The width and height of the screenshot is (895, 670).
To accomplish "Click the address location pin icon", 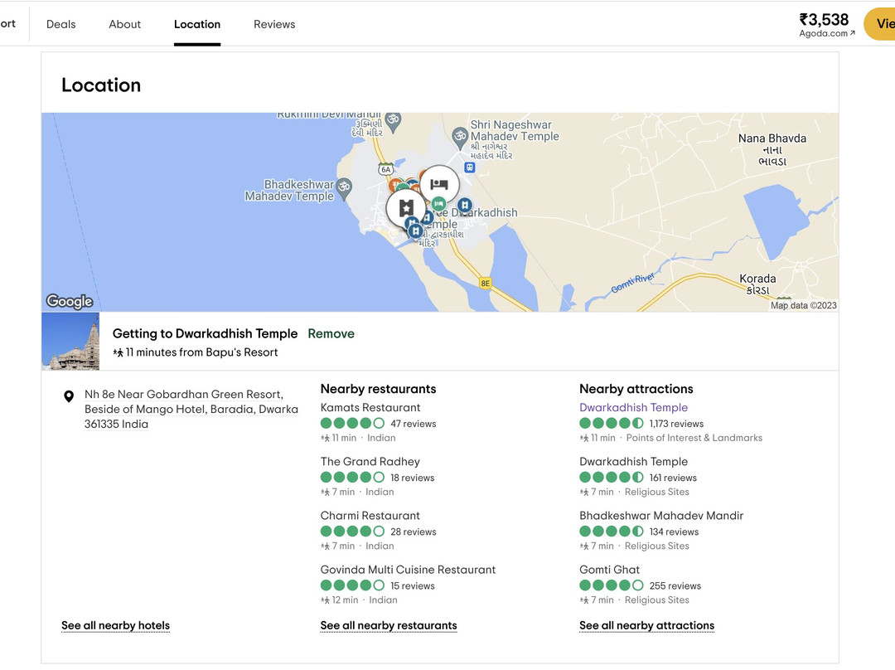I will [x=69, y=396].
